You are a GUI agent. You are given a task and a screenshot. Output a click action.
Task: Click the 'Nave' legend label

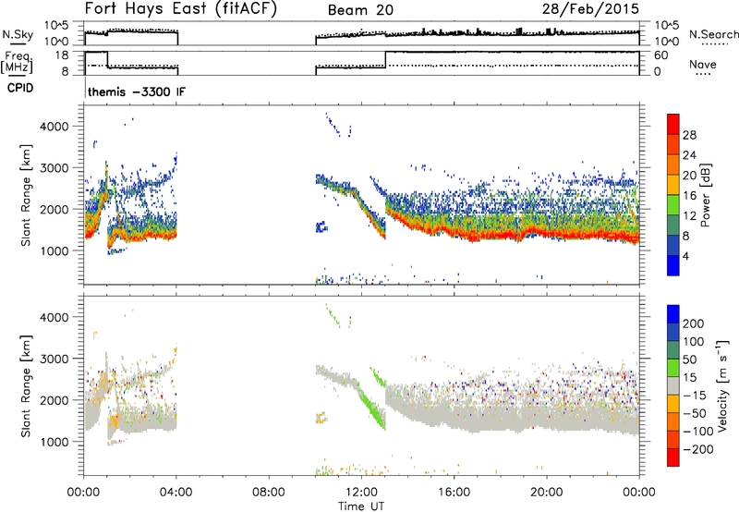pyautogui.click(x=703, y=64)
